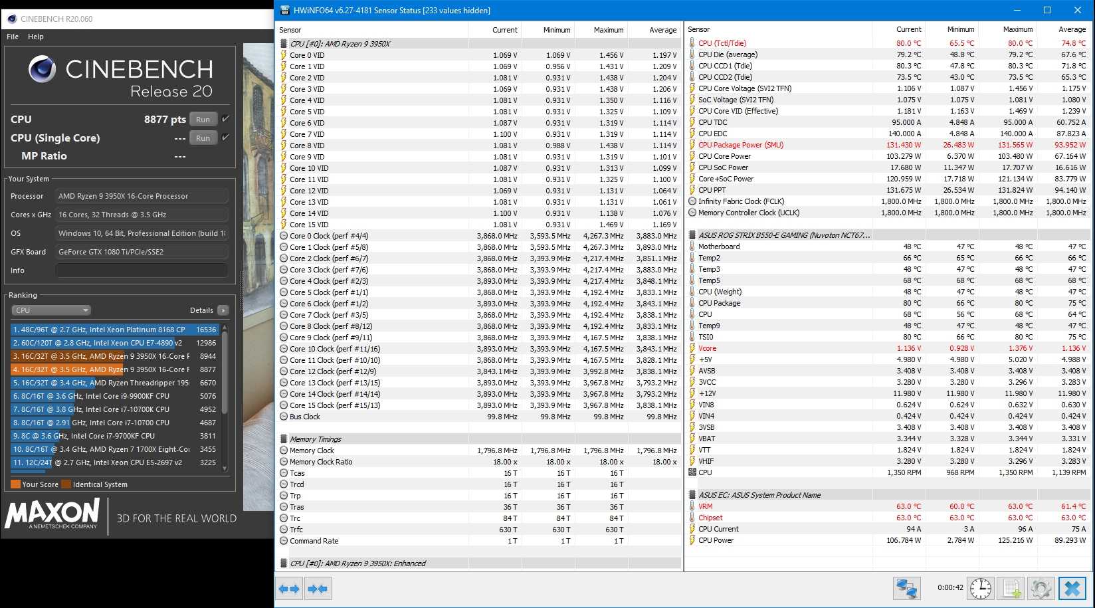Image resolution: width=1095 pixels, height=608 pixels.
Task: Click the Cinebench logo in title bar
Action: [12, 19]
